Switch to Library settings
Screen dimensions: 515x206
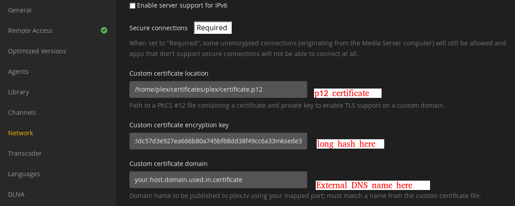18,92
